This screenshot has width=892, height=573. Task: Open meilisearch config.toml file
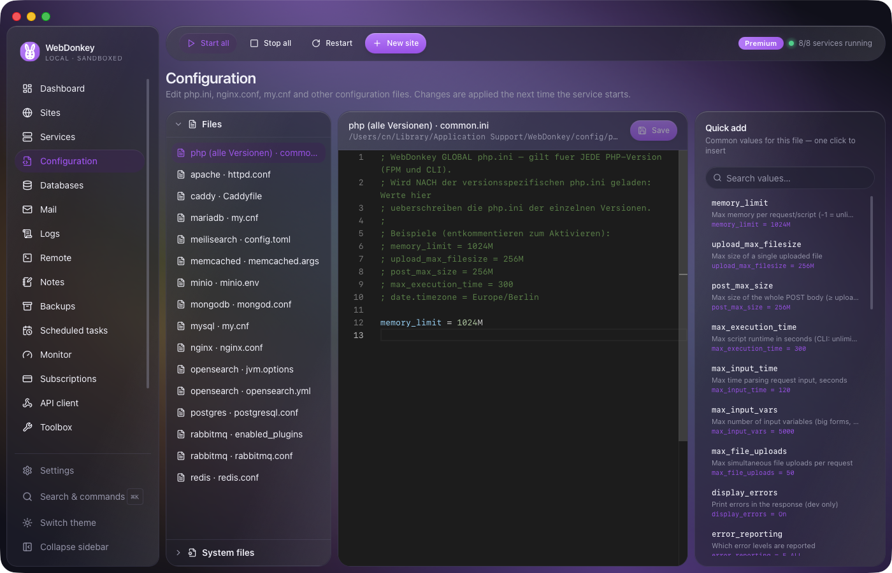click(x=248, y=239)
